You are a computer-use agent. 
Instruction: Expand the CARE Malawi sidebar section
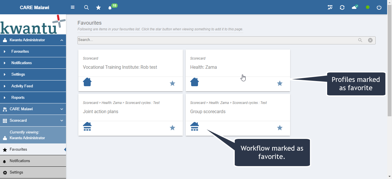pos(33,109)
